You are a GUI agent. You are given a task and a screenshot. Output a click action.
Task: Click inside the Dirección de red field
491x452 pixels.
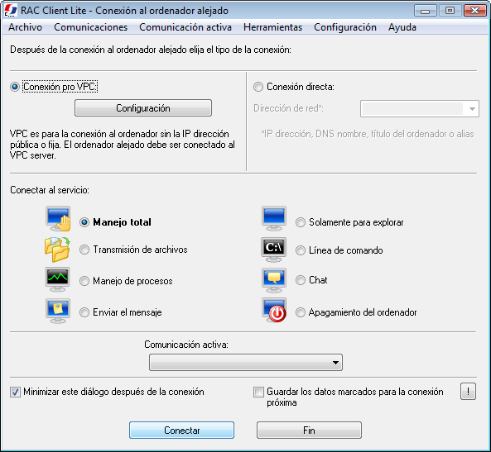[412, 109]
